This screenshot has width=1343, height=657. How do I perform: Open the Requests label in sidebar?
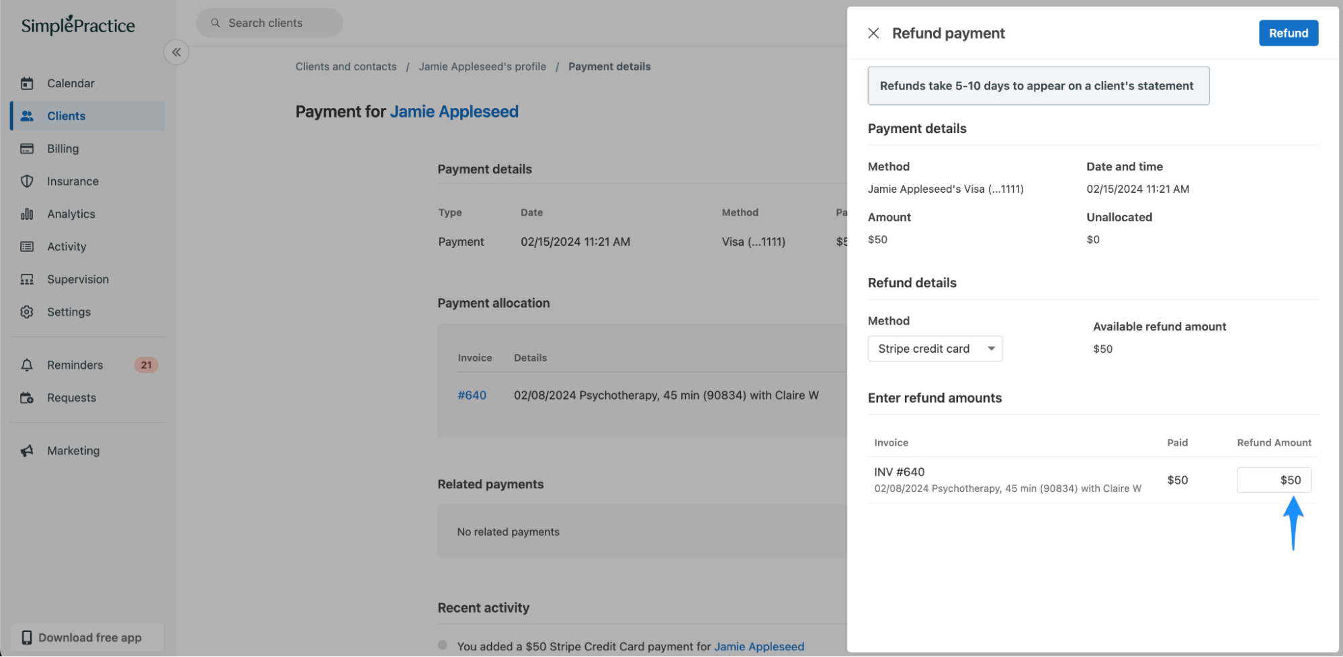[71, 398]
